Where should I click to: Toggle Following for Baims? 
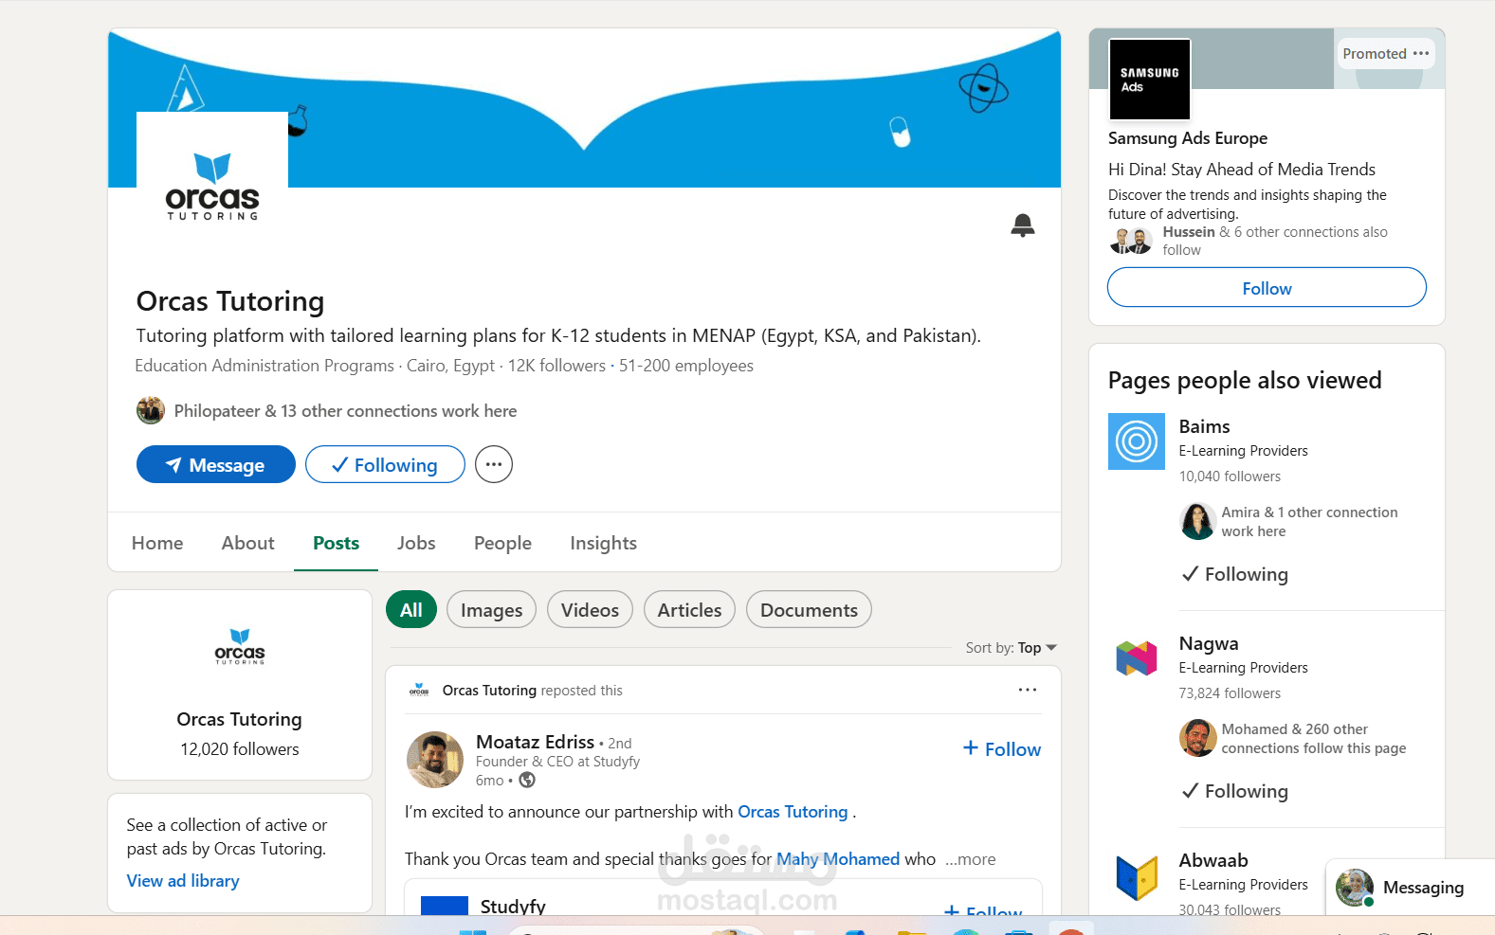pyautogui.click(x=1236, y=574)
